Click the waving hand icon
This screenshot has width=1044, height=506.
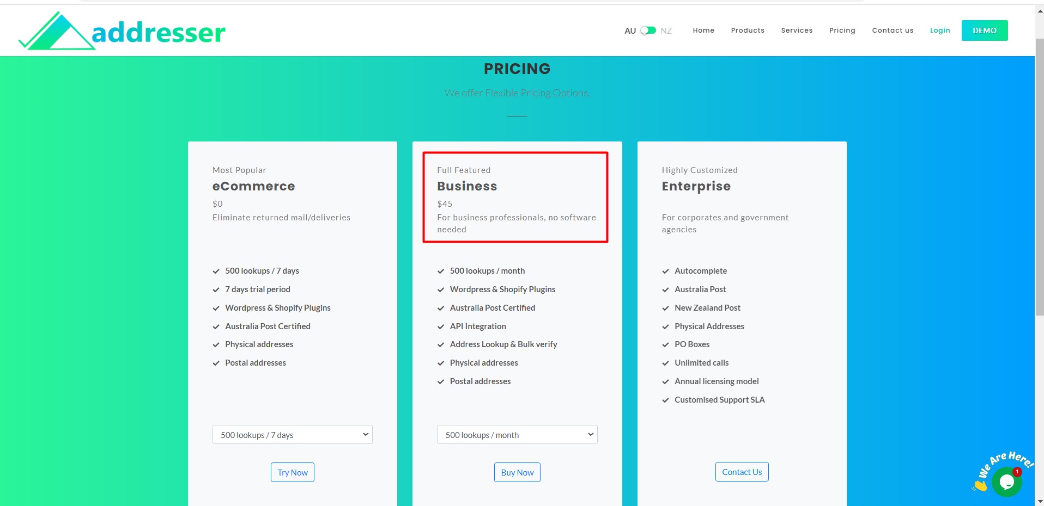point(980,485)
